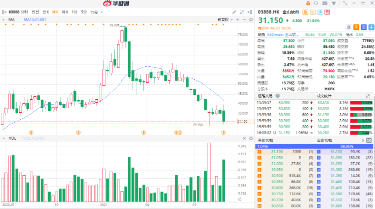Click the 03888.HK stock code title

coord(268,12)
